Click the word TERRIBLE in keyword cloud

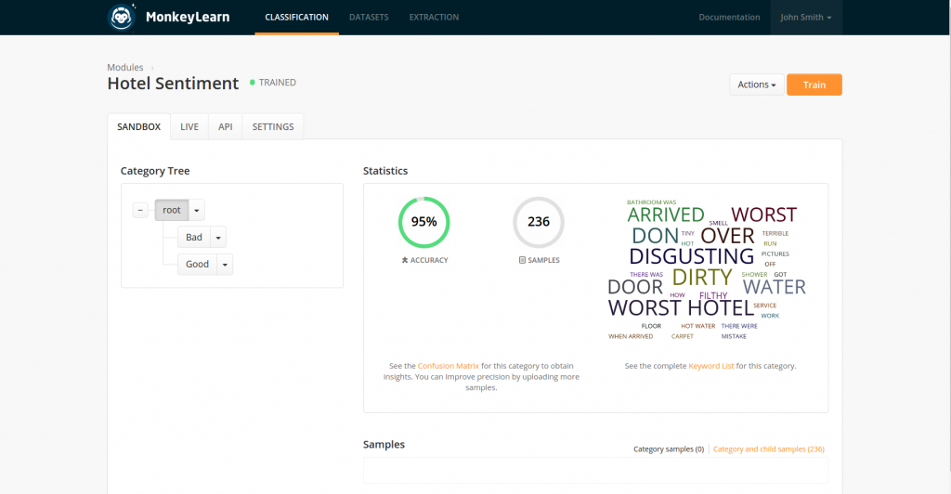point(775,233)
